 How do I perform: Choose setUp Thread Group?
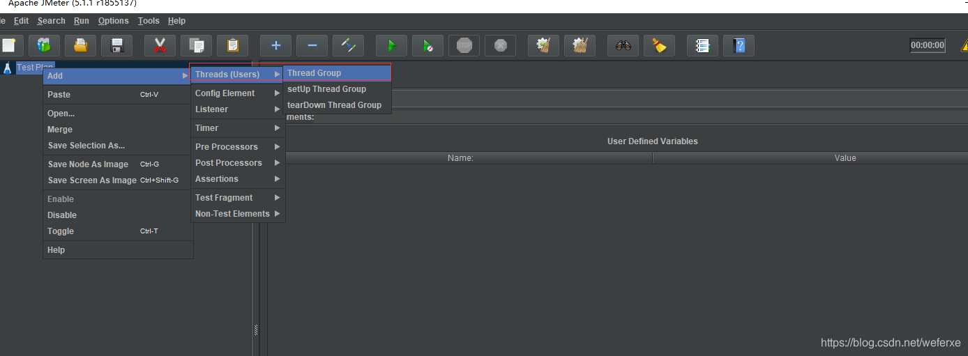(338, 89)
